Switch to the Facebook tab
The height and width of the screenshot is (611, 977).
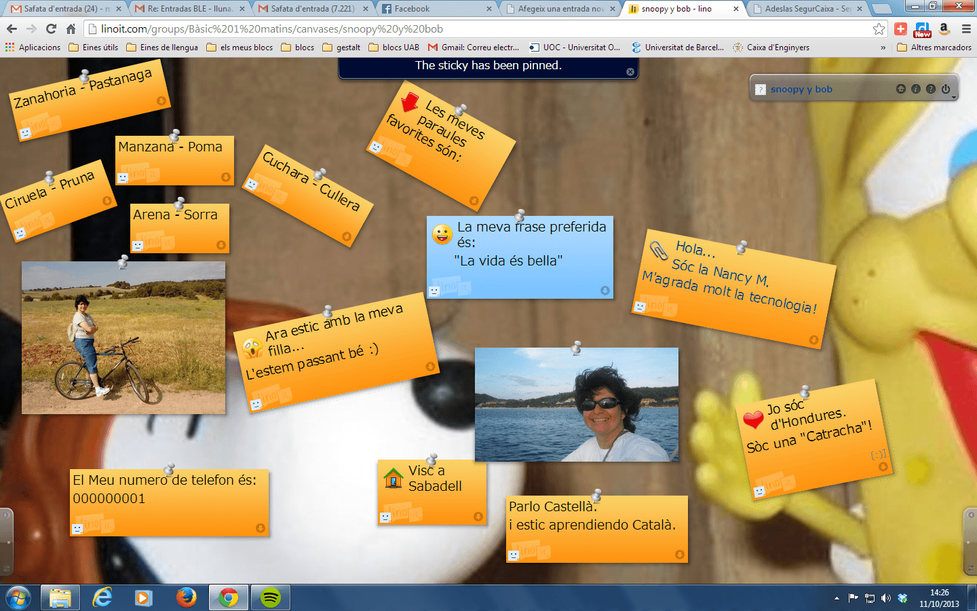[434, 9]
